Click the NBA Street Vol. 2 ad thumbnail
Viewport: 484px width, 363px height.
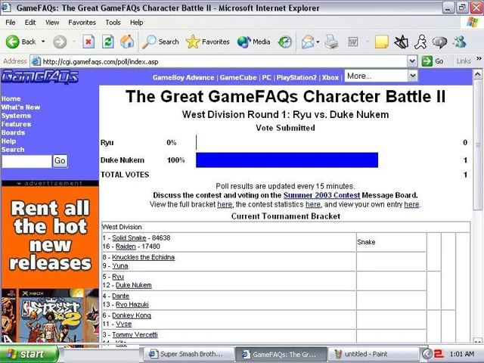click(x=51, y=318)
